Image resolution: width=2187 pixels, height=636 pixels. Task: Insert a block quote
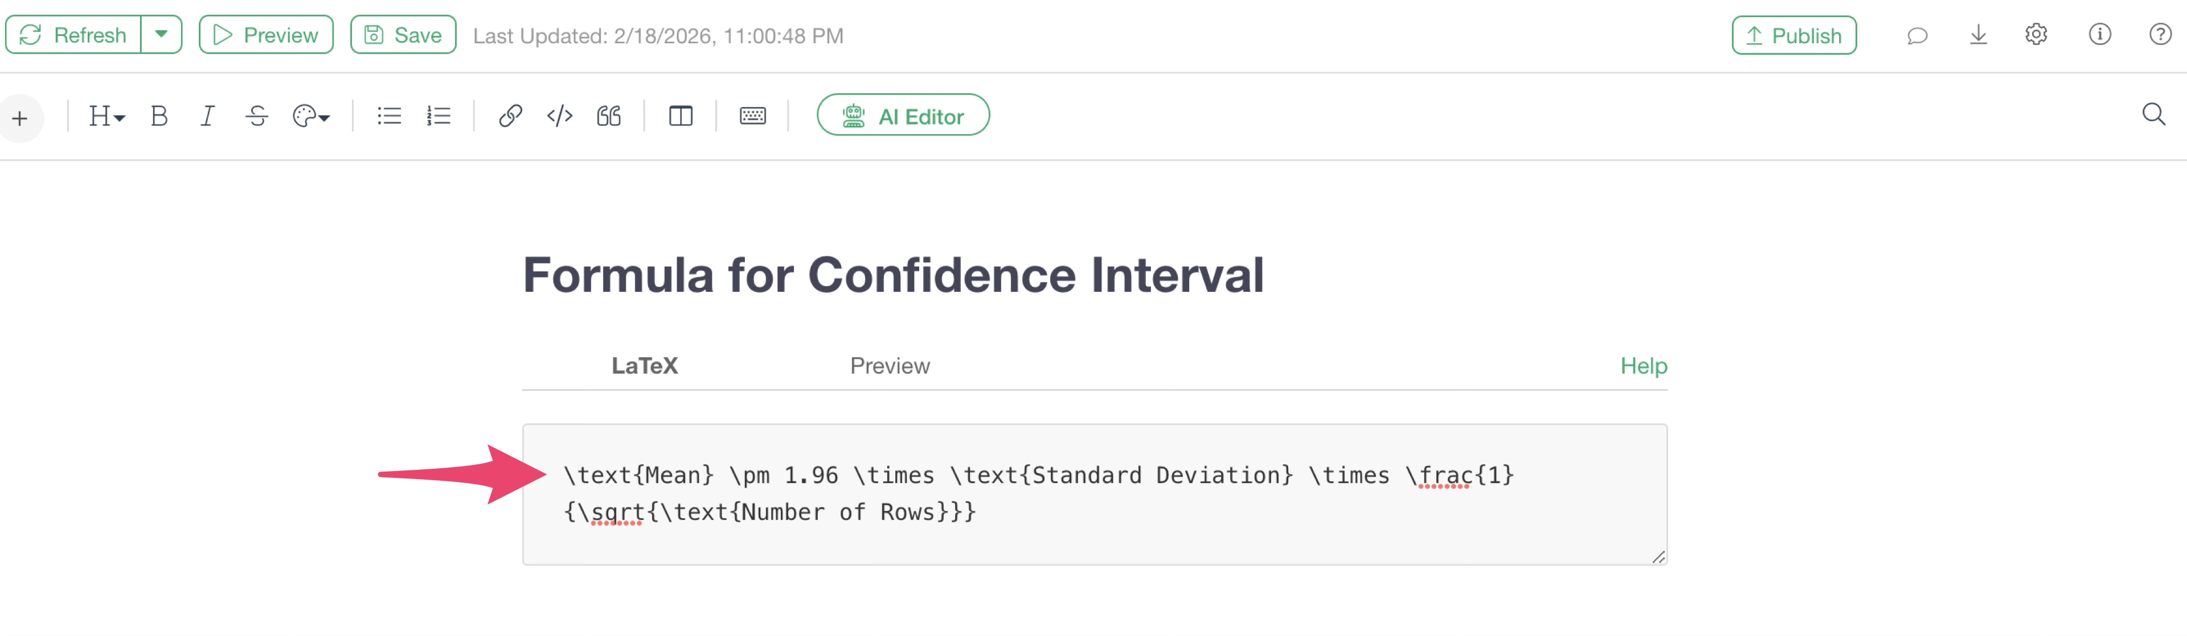tap(609, 116)
